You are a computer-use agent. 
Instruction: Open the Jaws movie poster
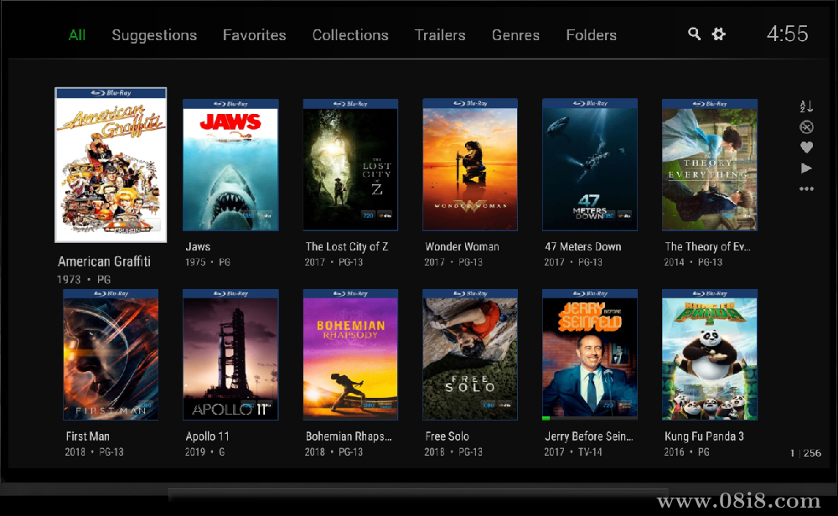(230, 165)
